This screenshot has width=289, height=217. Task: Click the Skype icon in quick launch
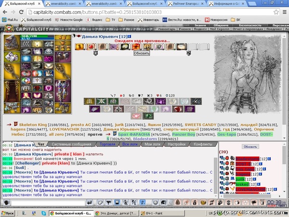(x=43, y=213)
